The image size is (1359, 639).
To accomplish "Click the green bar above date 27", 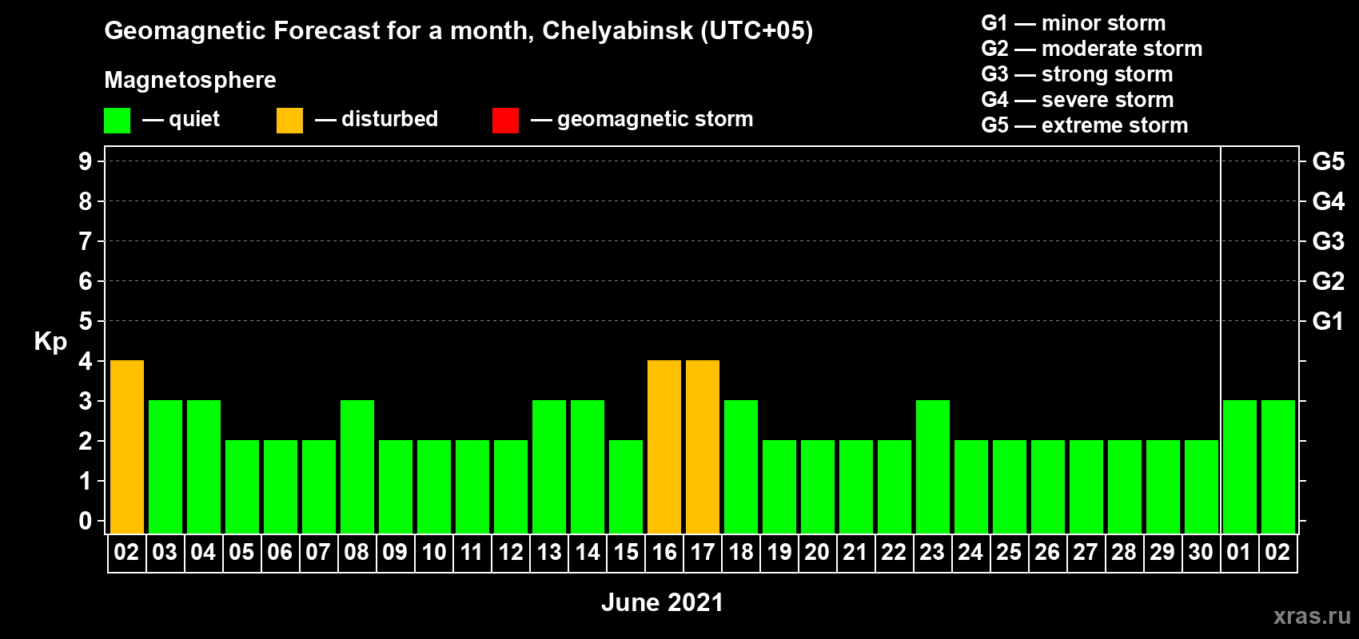I will pos(1086,486).
